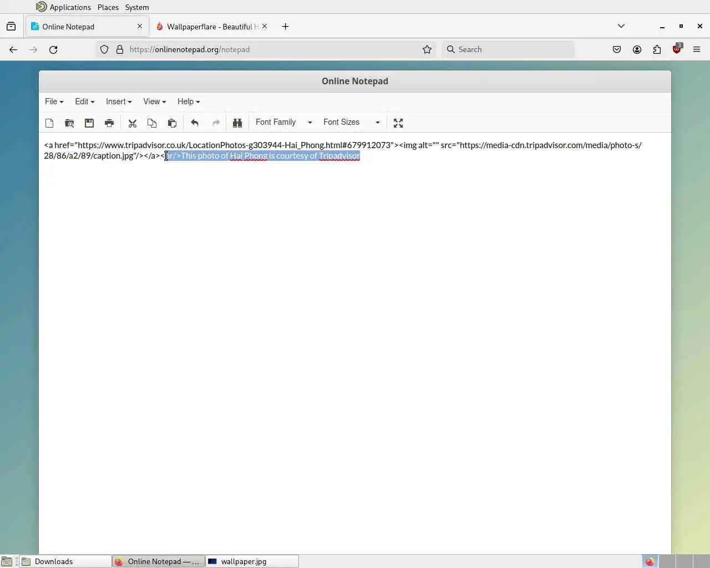Open the Places system menu

tap(108, 7)
